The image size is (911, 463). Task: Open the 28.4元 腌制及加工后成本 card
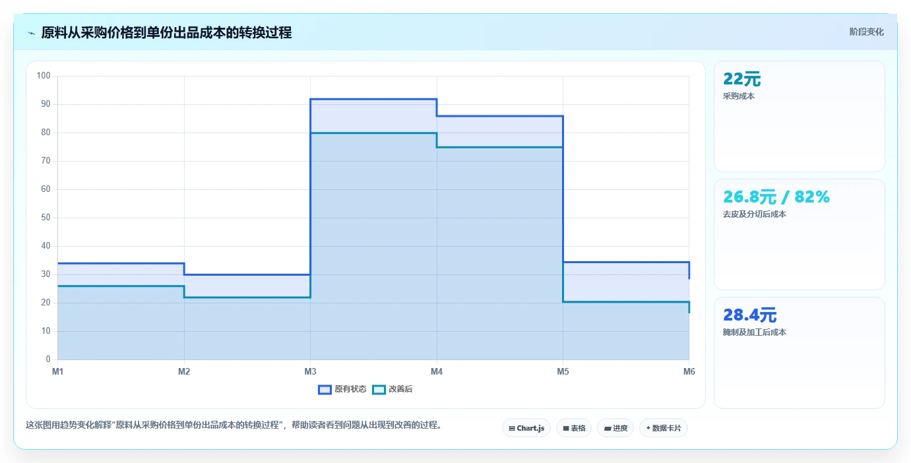point(799,353)
